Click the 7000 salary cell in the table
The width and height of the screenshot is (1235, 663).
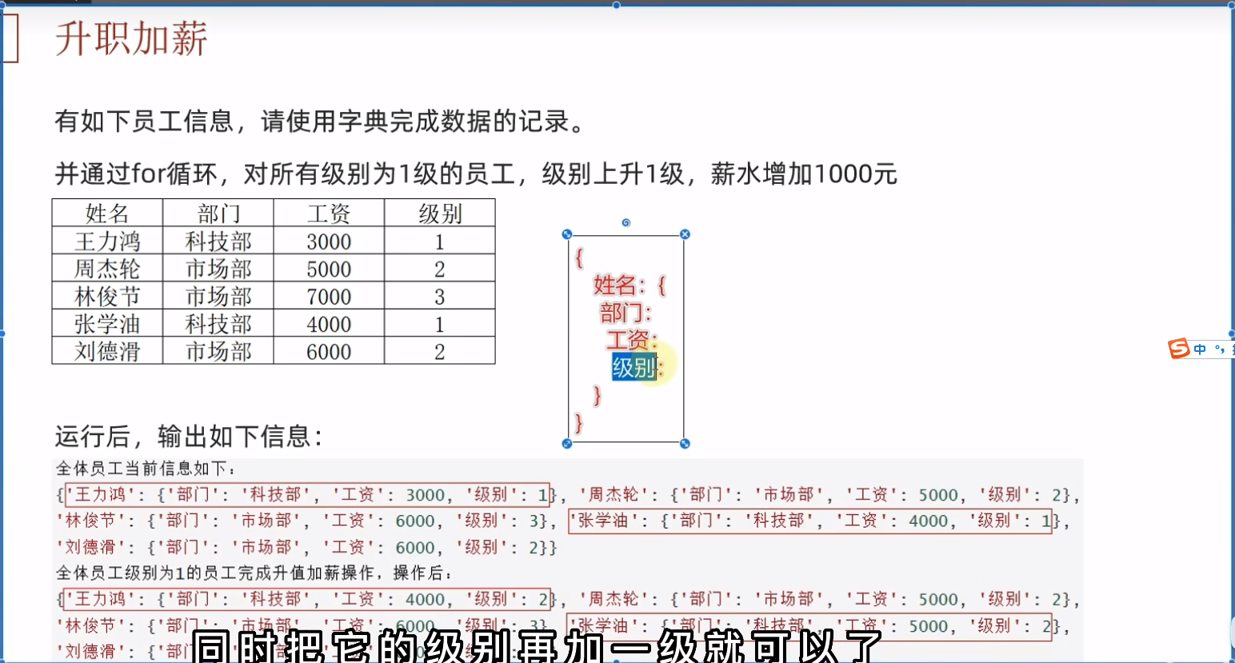(329, 297)
